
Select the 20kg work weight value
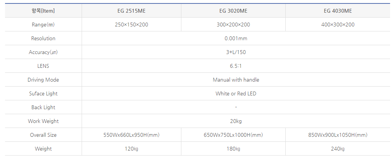pos(236,121)
